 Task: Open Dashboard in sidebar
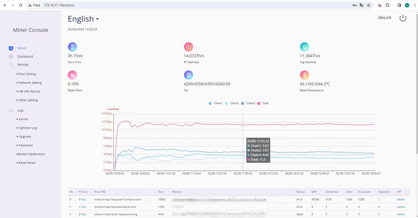25,56
